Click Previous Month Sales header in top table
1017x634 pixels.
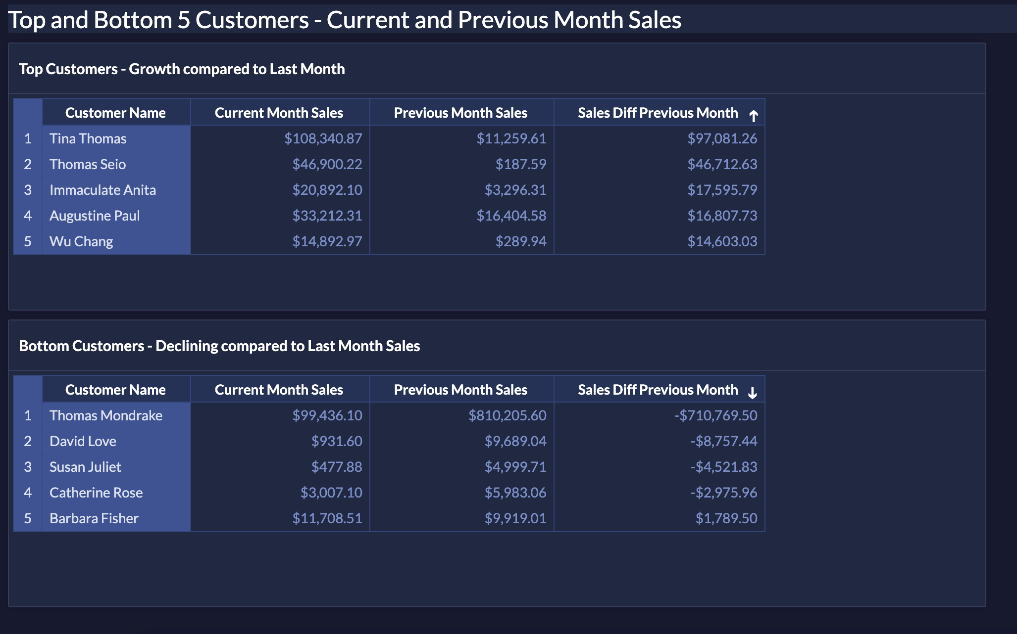coord(460,113)
